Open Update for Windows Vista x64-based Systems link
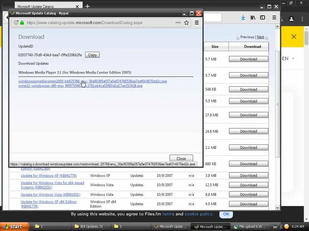This screenshot has width=309, height=231. click(53, 185)
